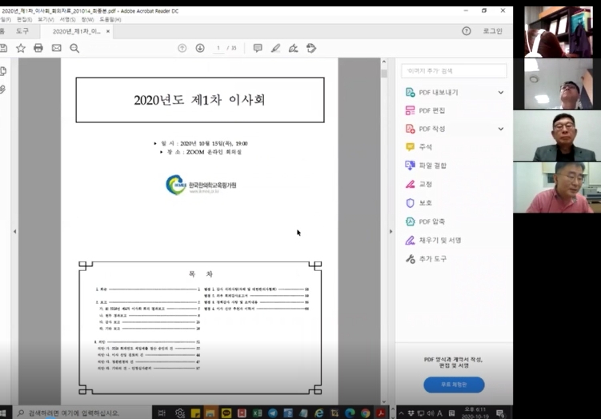601x419 pixels.
Task: Open the 도움말(H) menu
Action: point(110,19)
